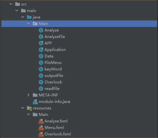Select the Overlook class name
This screenshot has width=158, height=138.
click(53, 82)
